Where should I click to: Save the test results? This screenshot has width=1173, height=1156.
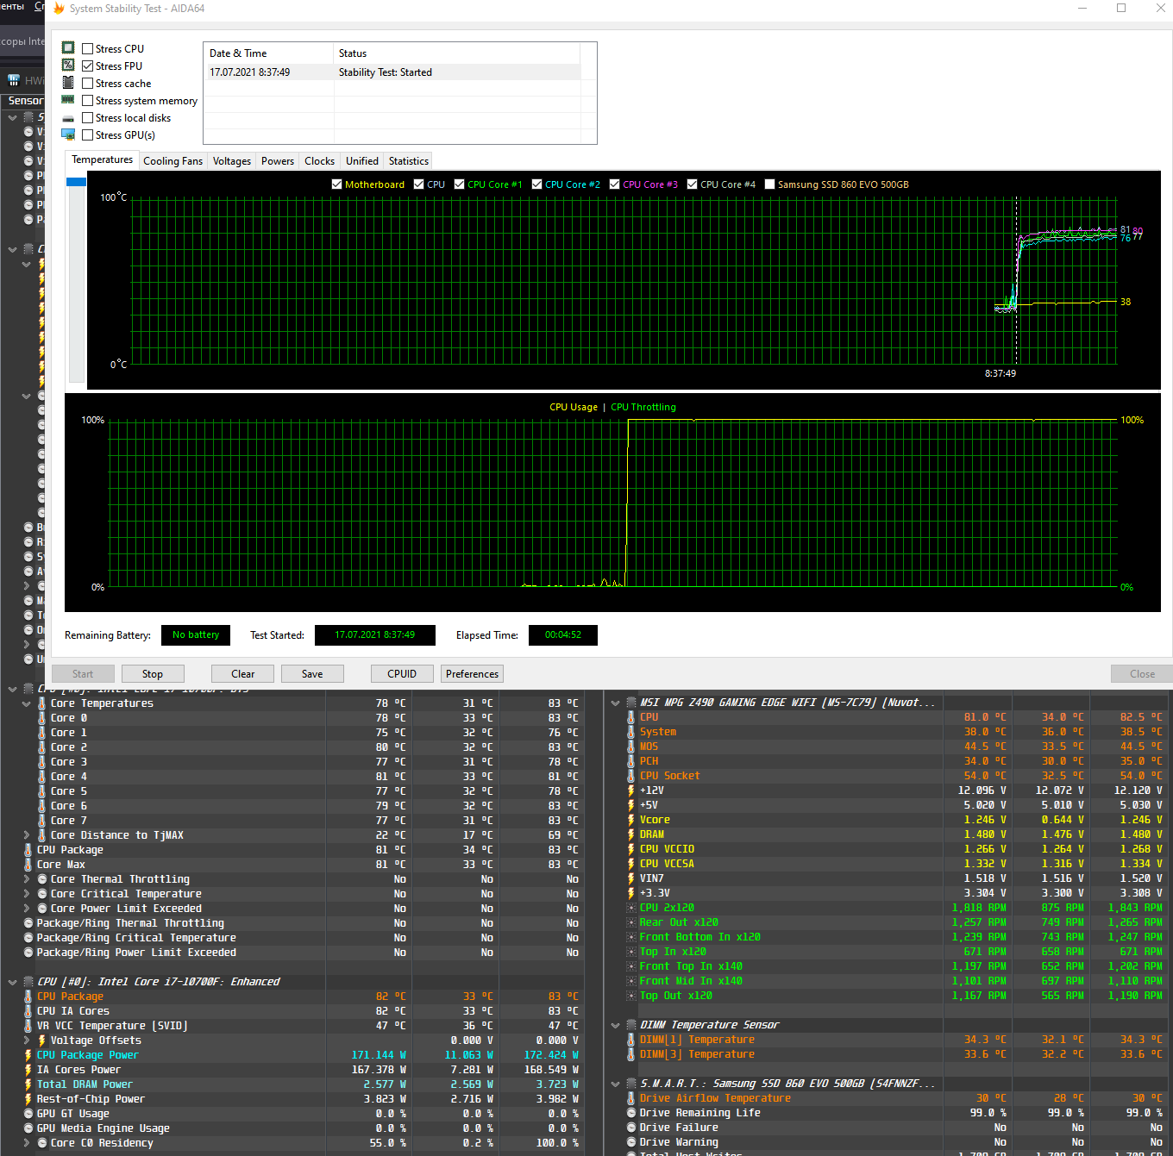point(312,674)
